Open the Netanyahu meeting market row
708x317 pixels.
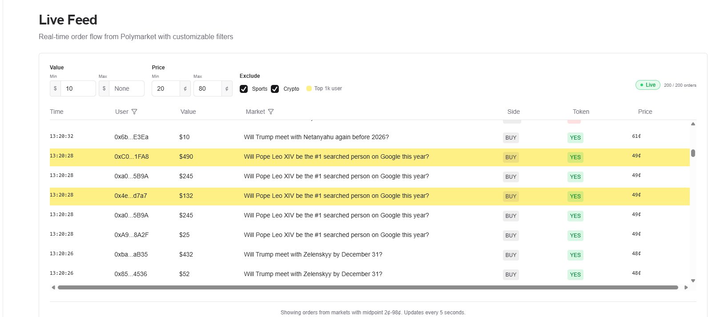pyautogui.click(x=316, y=137)
